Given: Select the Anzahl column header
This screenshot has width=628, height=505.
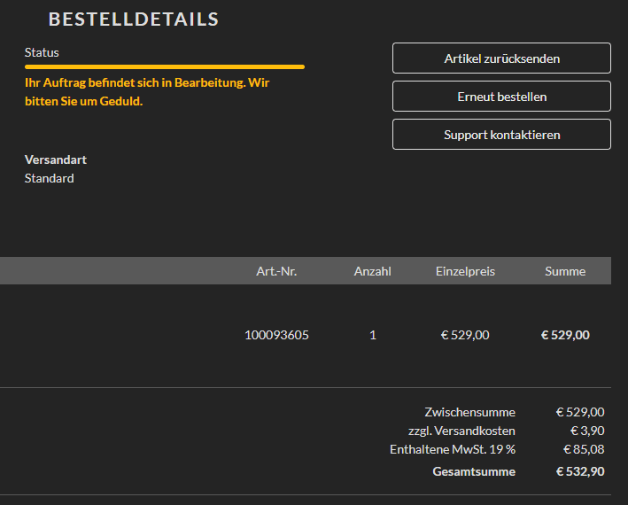Looking at the screenshot, I should coord(373,271).
